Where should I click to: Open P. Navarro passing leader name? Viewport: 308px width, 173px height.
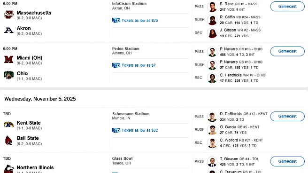point(229,49)
